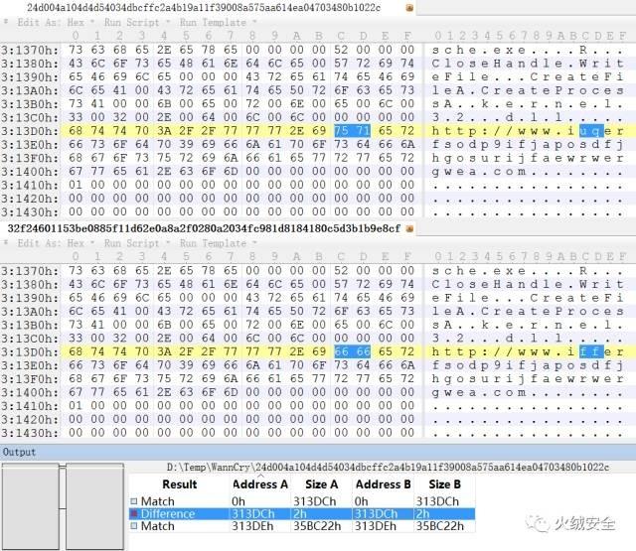Sort results by the Size B column header
Viewport: 636px width, 551px height.
pyautogui.click(x=444, y=484)
